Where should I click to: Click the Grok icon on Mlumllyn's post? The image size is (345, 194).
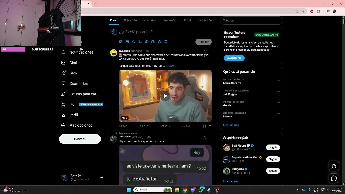[205, 137]
